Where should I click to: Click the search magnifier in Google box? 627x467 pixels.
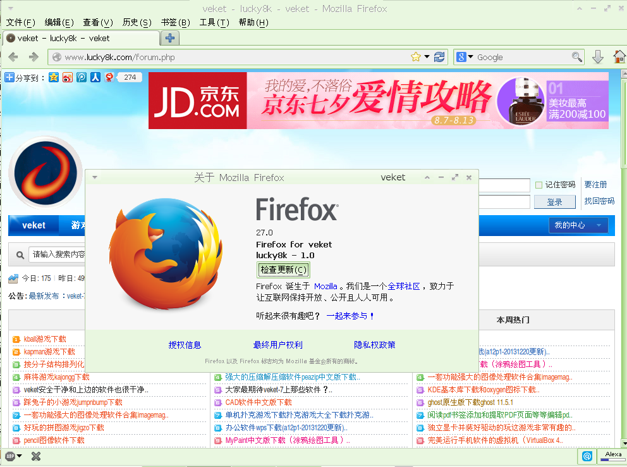576,57
